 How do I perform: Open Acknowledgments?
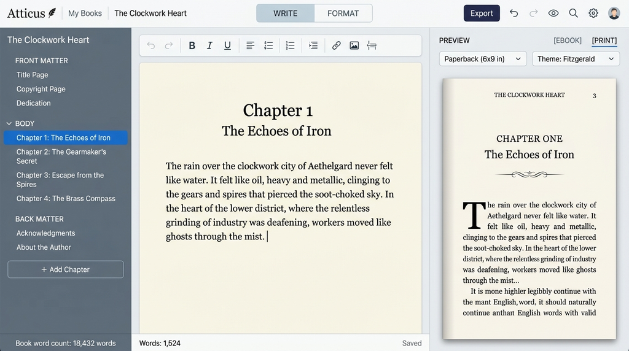45,233
